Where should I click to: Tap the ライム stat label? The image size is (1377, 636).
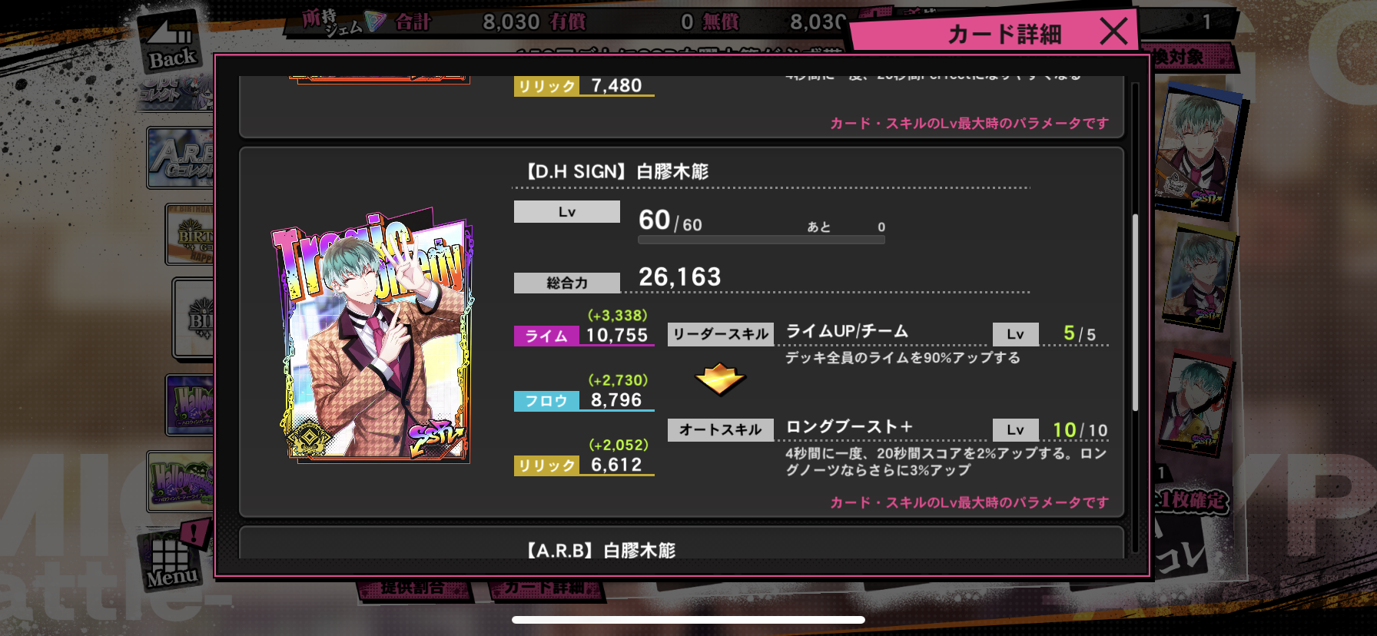(x=546, y=336)
